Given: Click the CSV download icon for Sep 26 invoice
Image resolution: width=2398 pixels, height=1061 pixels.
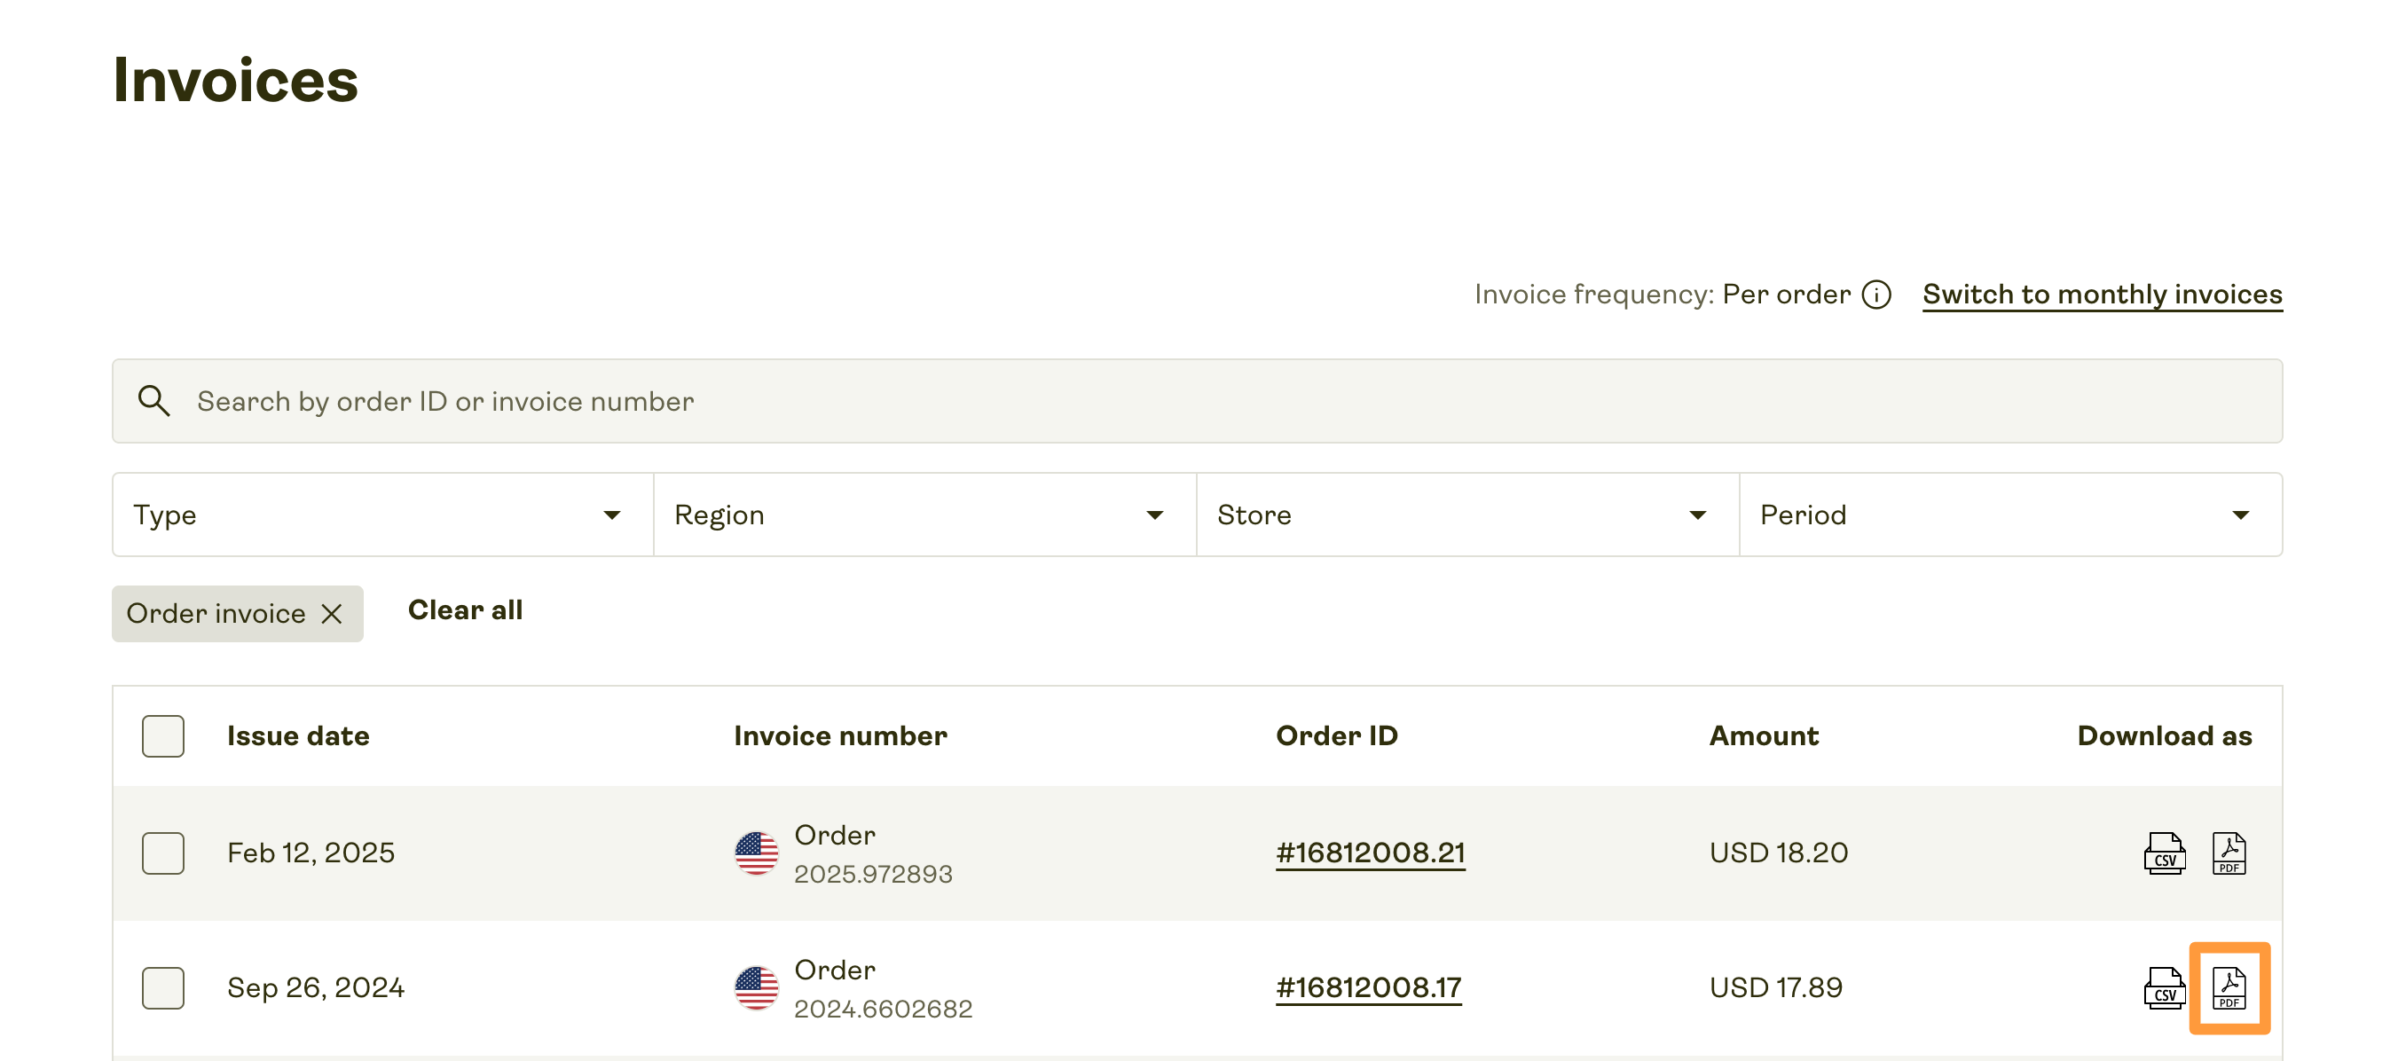Looking at the screenshot, I should coord(2164,987).
